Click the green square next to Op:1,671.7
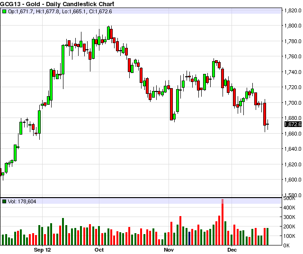Screen dimensions: 303x254 (x=4, y=11)
